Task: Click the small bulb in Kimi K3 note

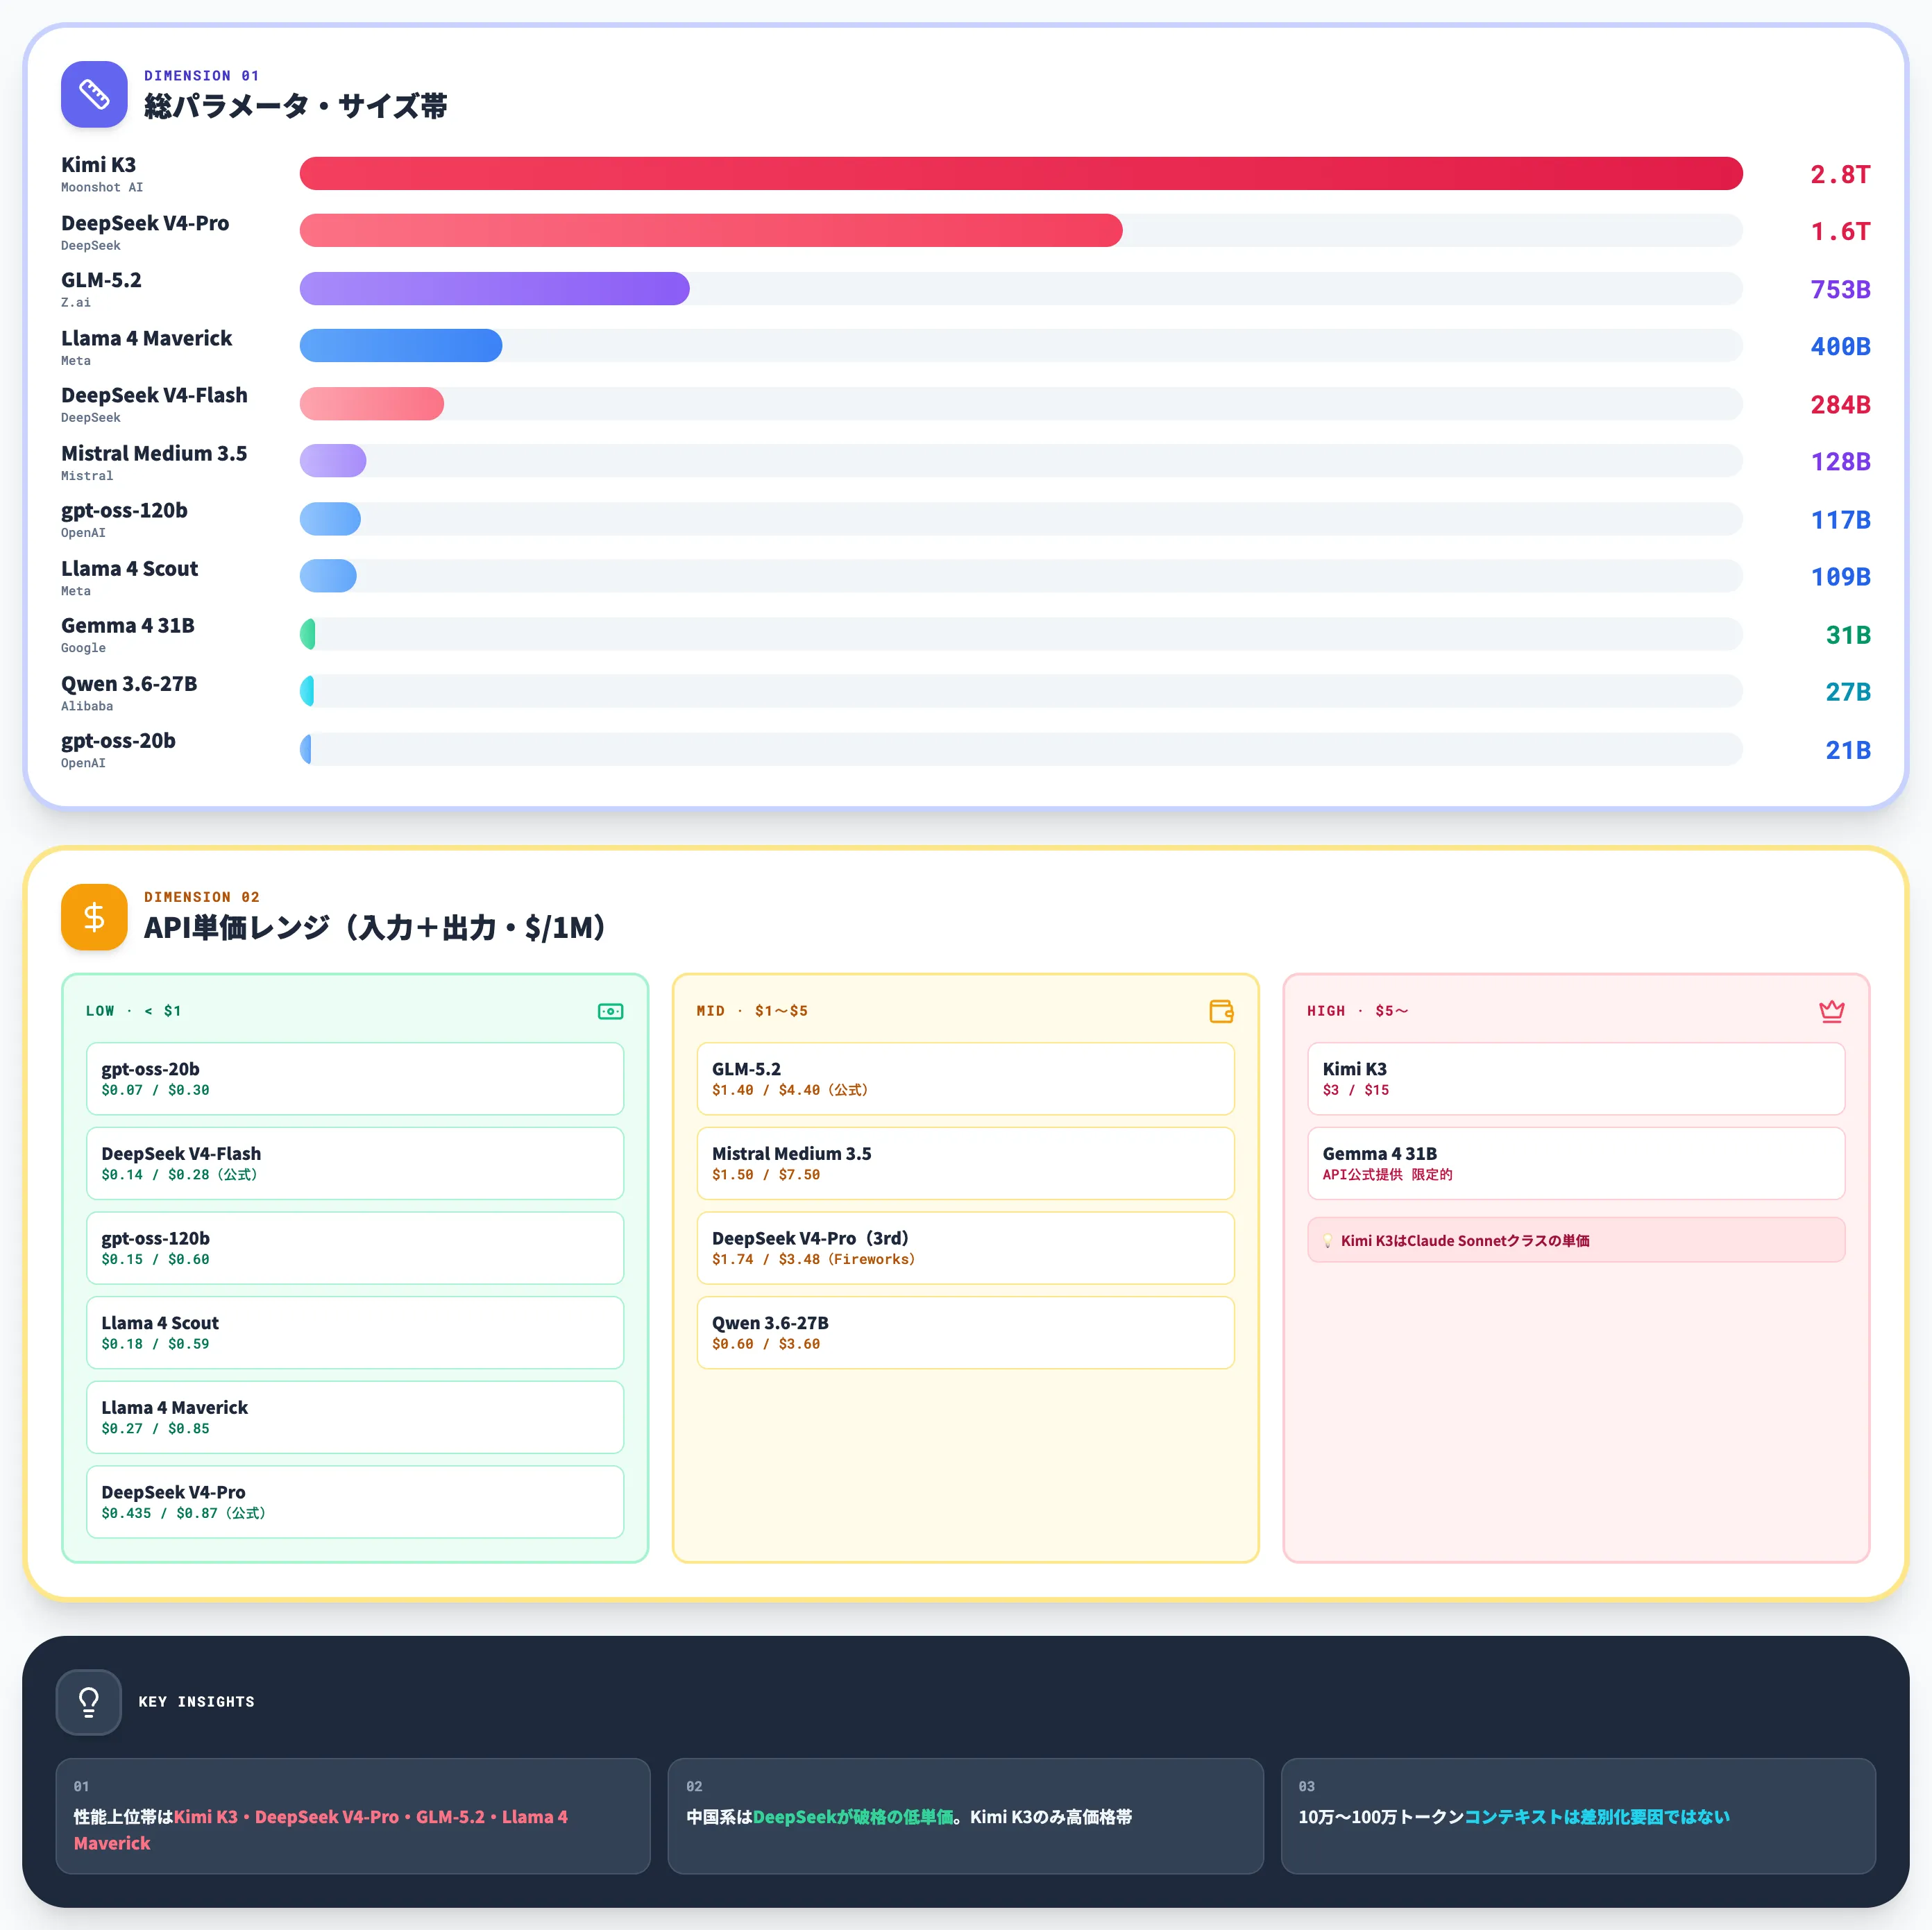Action: point(1328,1240)
